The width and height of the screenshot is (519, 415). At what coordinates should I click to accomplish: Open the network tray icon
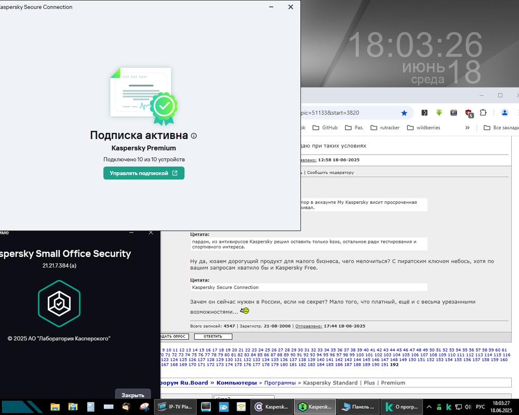pyautogui.click(x=458, y=407)
